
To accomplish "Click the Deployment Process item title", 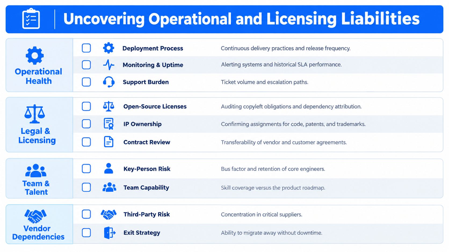I will click(153, 48).
